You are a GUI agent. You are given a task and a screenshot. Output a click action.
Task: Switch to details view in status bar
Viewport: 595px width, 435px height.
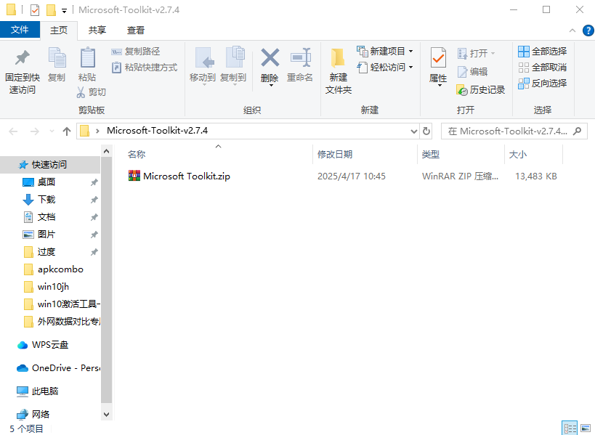pyautogui.click(x=570, y=428)
